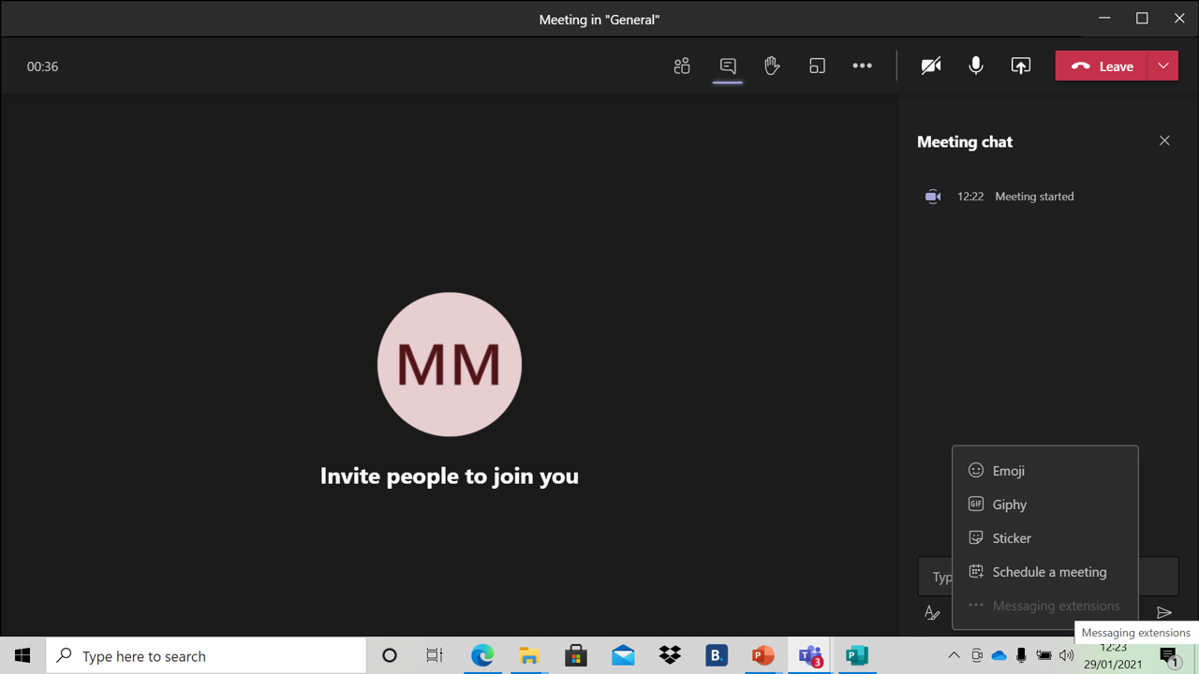Open Mail app from taskbar
Screen dimensions: 1199x674
(x=623, y=655)
